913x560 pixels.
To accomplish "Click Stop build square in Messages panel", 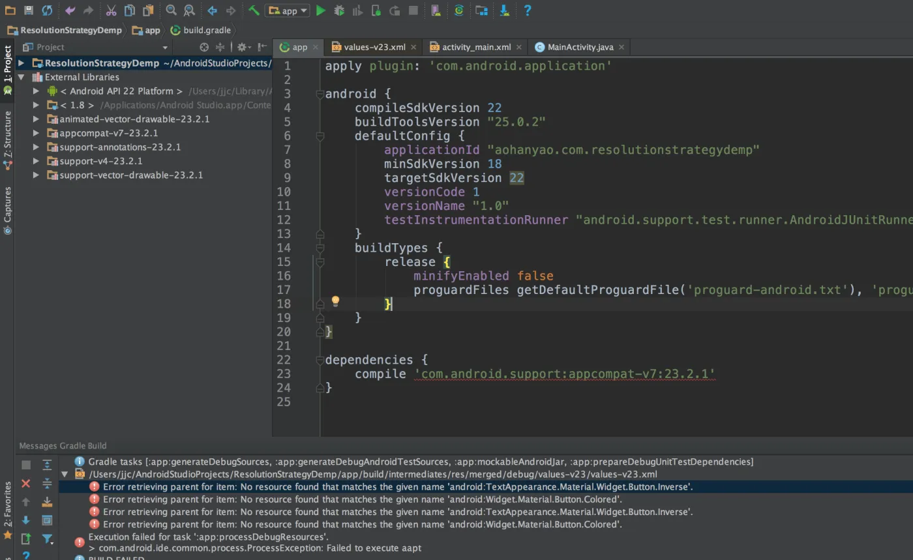I will coord(26,465).
